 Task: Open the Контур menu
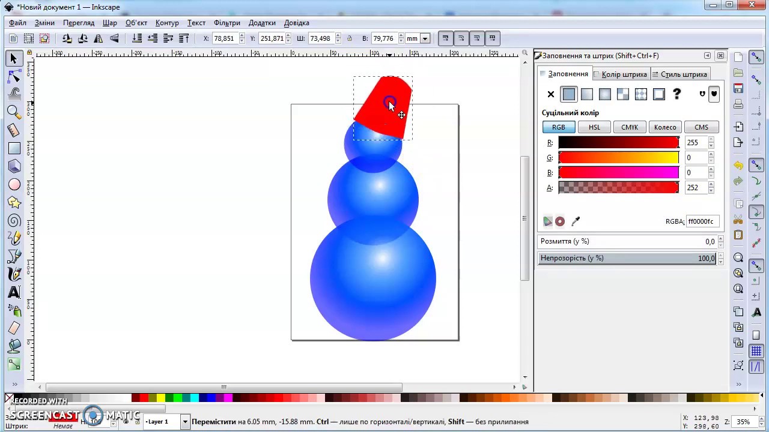click(x=167, y=23)
